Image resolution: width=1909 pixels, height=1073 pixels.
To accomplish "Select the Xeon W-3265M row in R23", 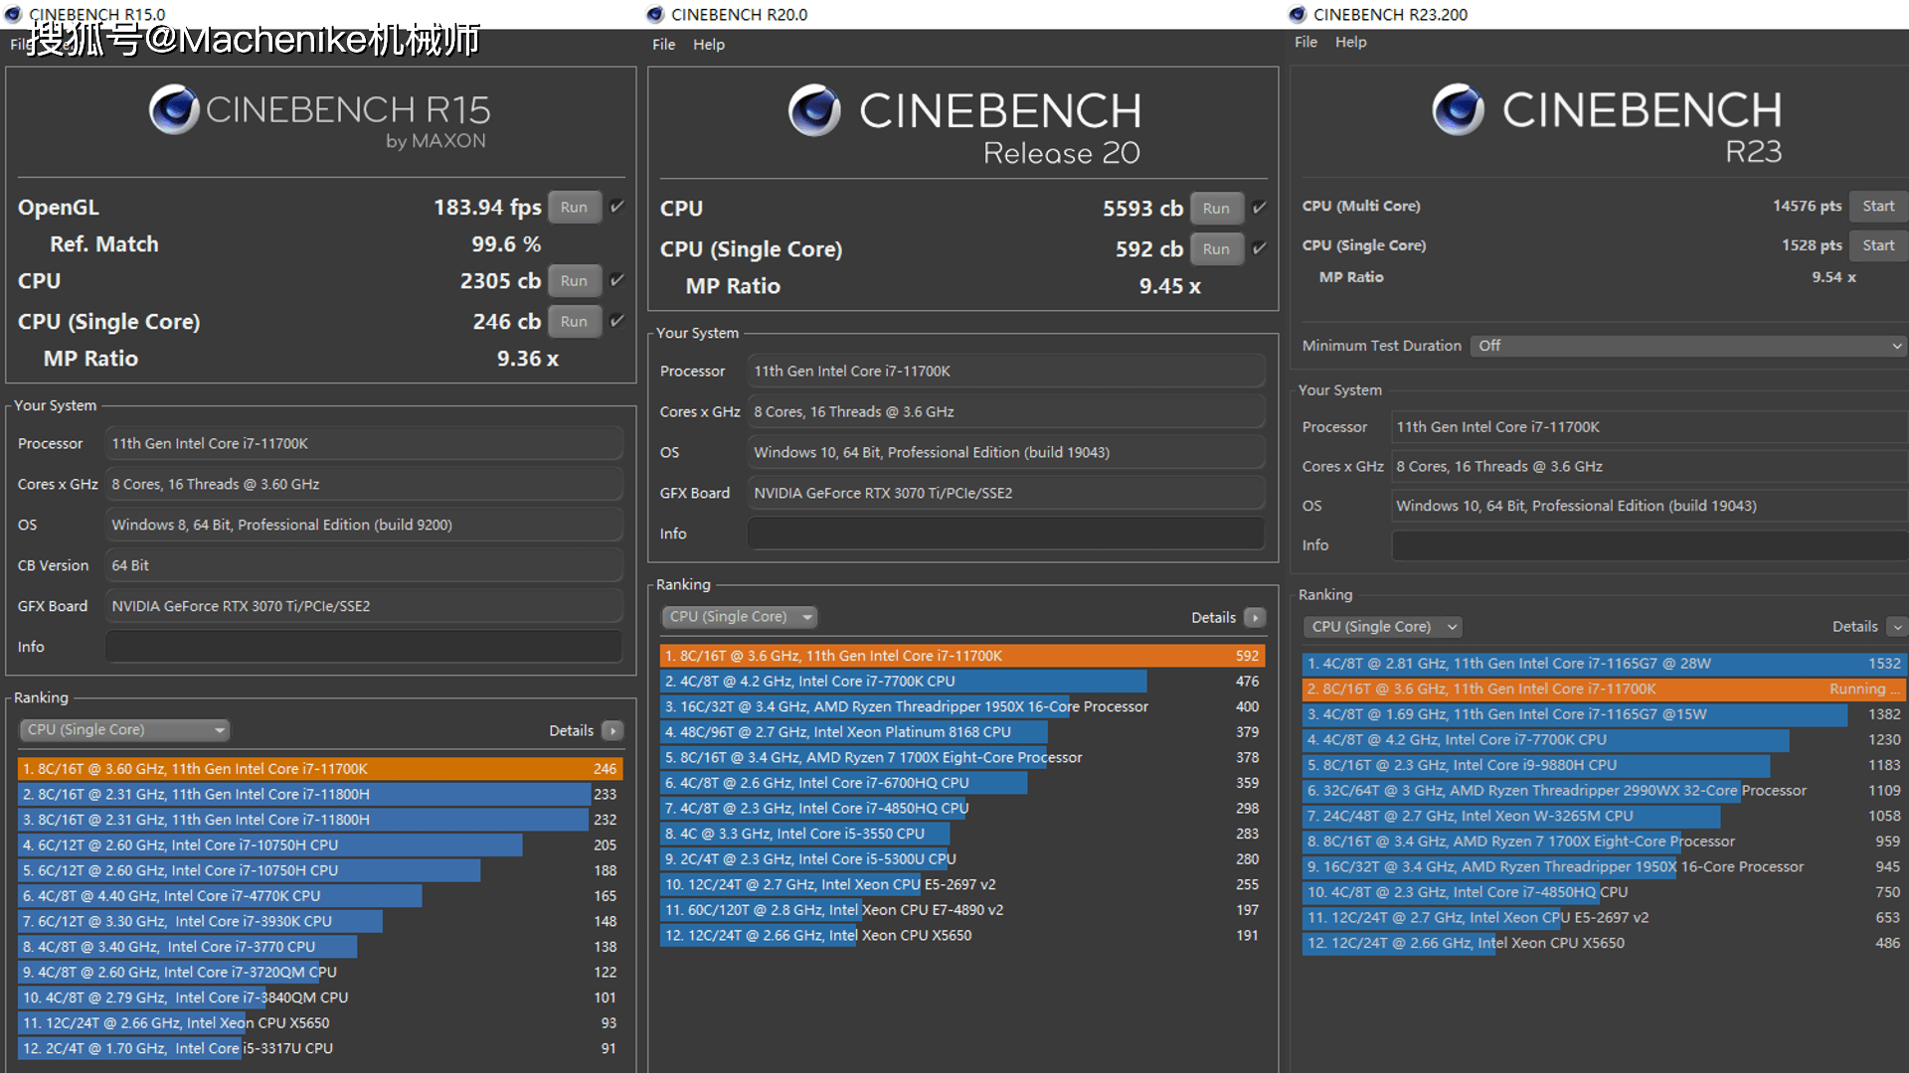I will pos(1605,816).
